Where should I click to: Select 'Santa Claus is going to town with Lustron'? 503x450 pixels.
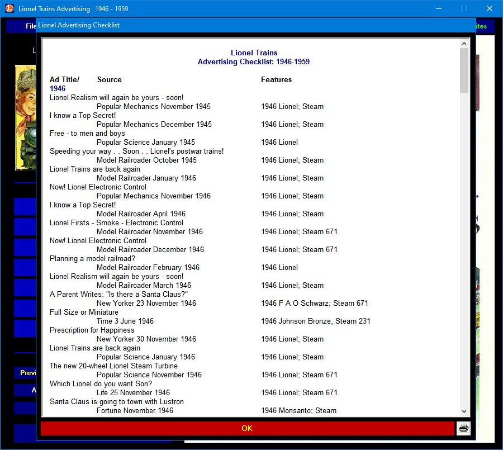click(x=117, y=402)
